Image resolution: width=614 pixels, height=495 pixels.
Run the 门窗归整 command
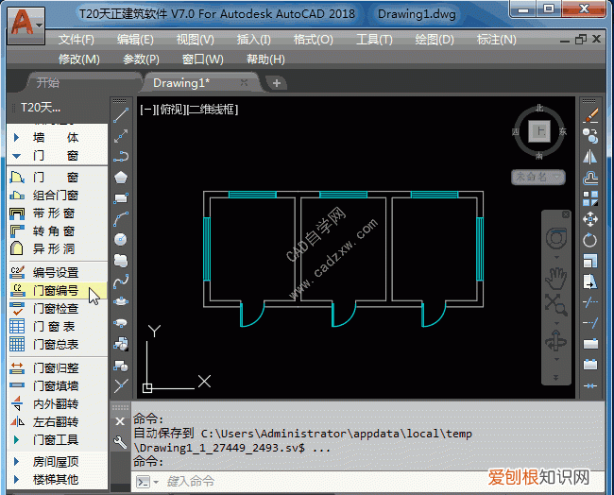[58, 368]
